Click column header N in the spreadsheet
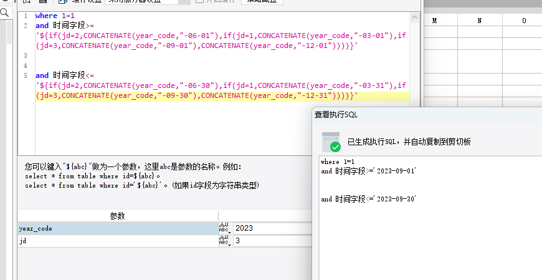Image resolution: width=542 pixels, height=280 pixels. point(480,21)
